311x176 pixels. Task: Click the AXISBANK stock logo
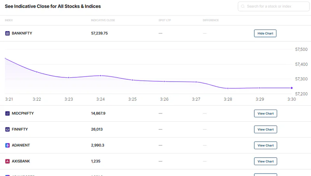7,161
